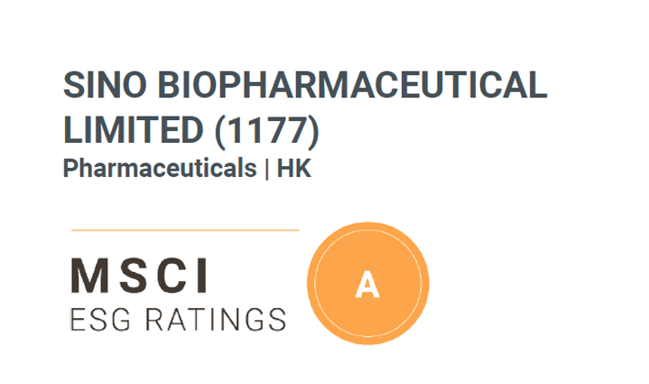Click the Pharmaceuticals industry label
The width and height of the screenshot is (649, 384).
click(x=159, y=168)
